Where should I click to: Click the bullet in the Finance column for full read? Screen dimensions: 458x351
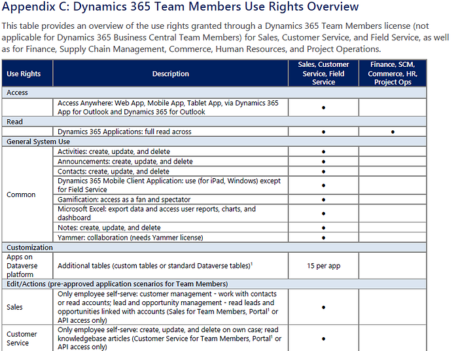pos(393,132)
